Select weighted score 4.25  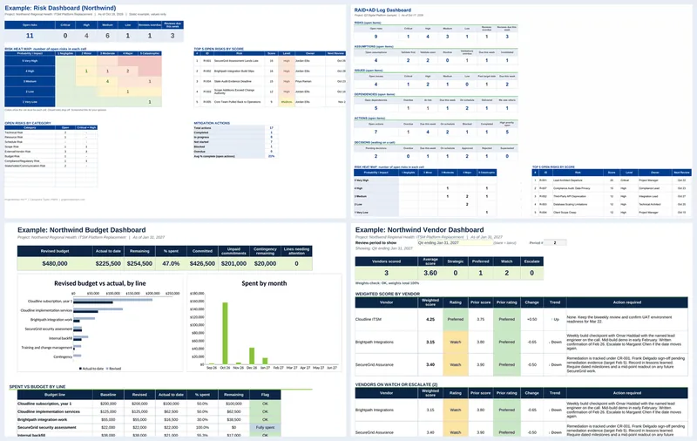430,319
